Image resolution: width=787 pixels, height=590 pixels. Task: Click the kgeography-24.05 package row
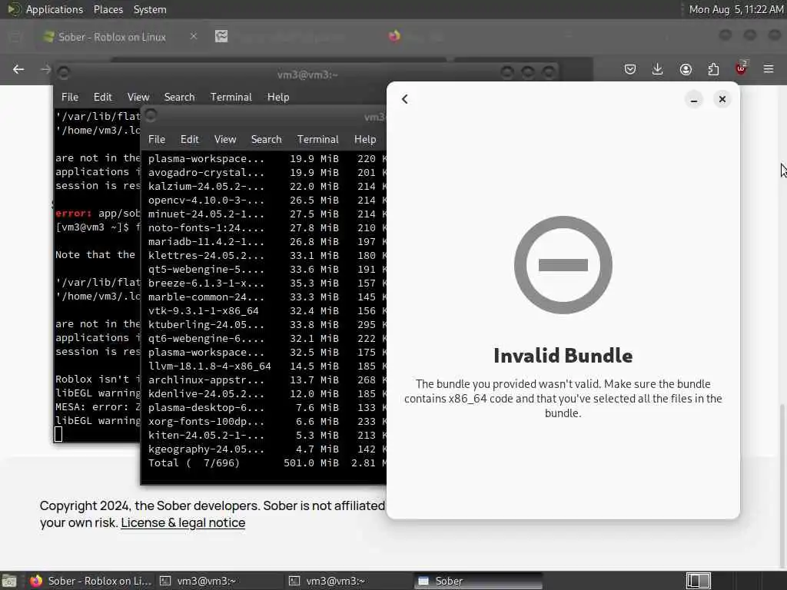pos(267,449)
